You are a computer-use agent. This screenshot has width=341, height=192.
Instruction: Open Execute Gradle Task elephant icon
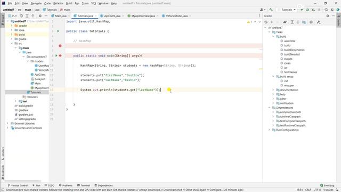tap(285, 22)
